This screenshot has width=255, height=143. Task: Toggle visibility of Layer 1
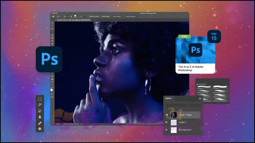(x=166, y=122)
